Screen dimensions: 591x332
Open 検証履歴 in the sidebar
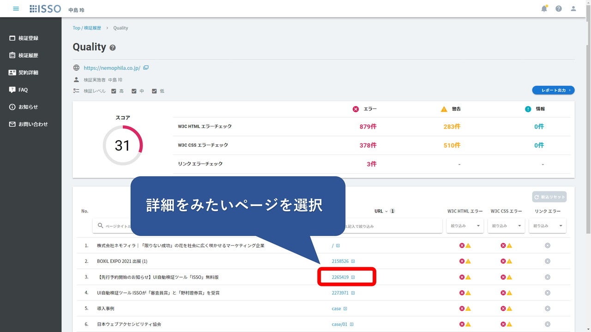[x=28, y=55]
